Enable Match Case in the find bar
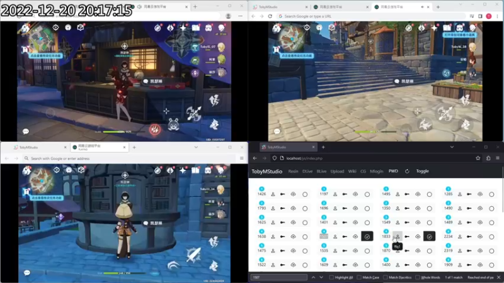This screenshot has height=283, width=504. pos(359,277)
